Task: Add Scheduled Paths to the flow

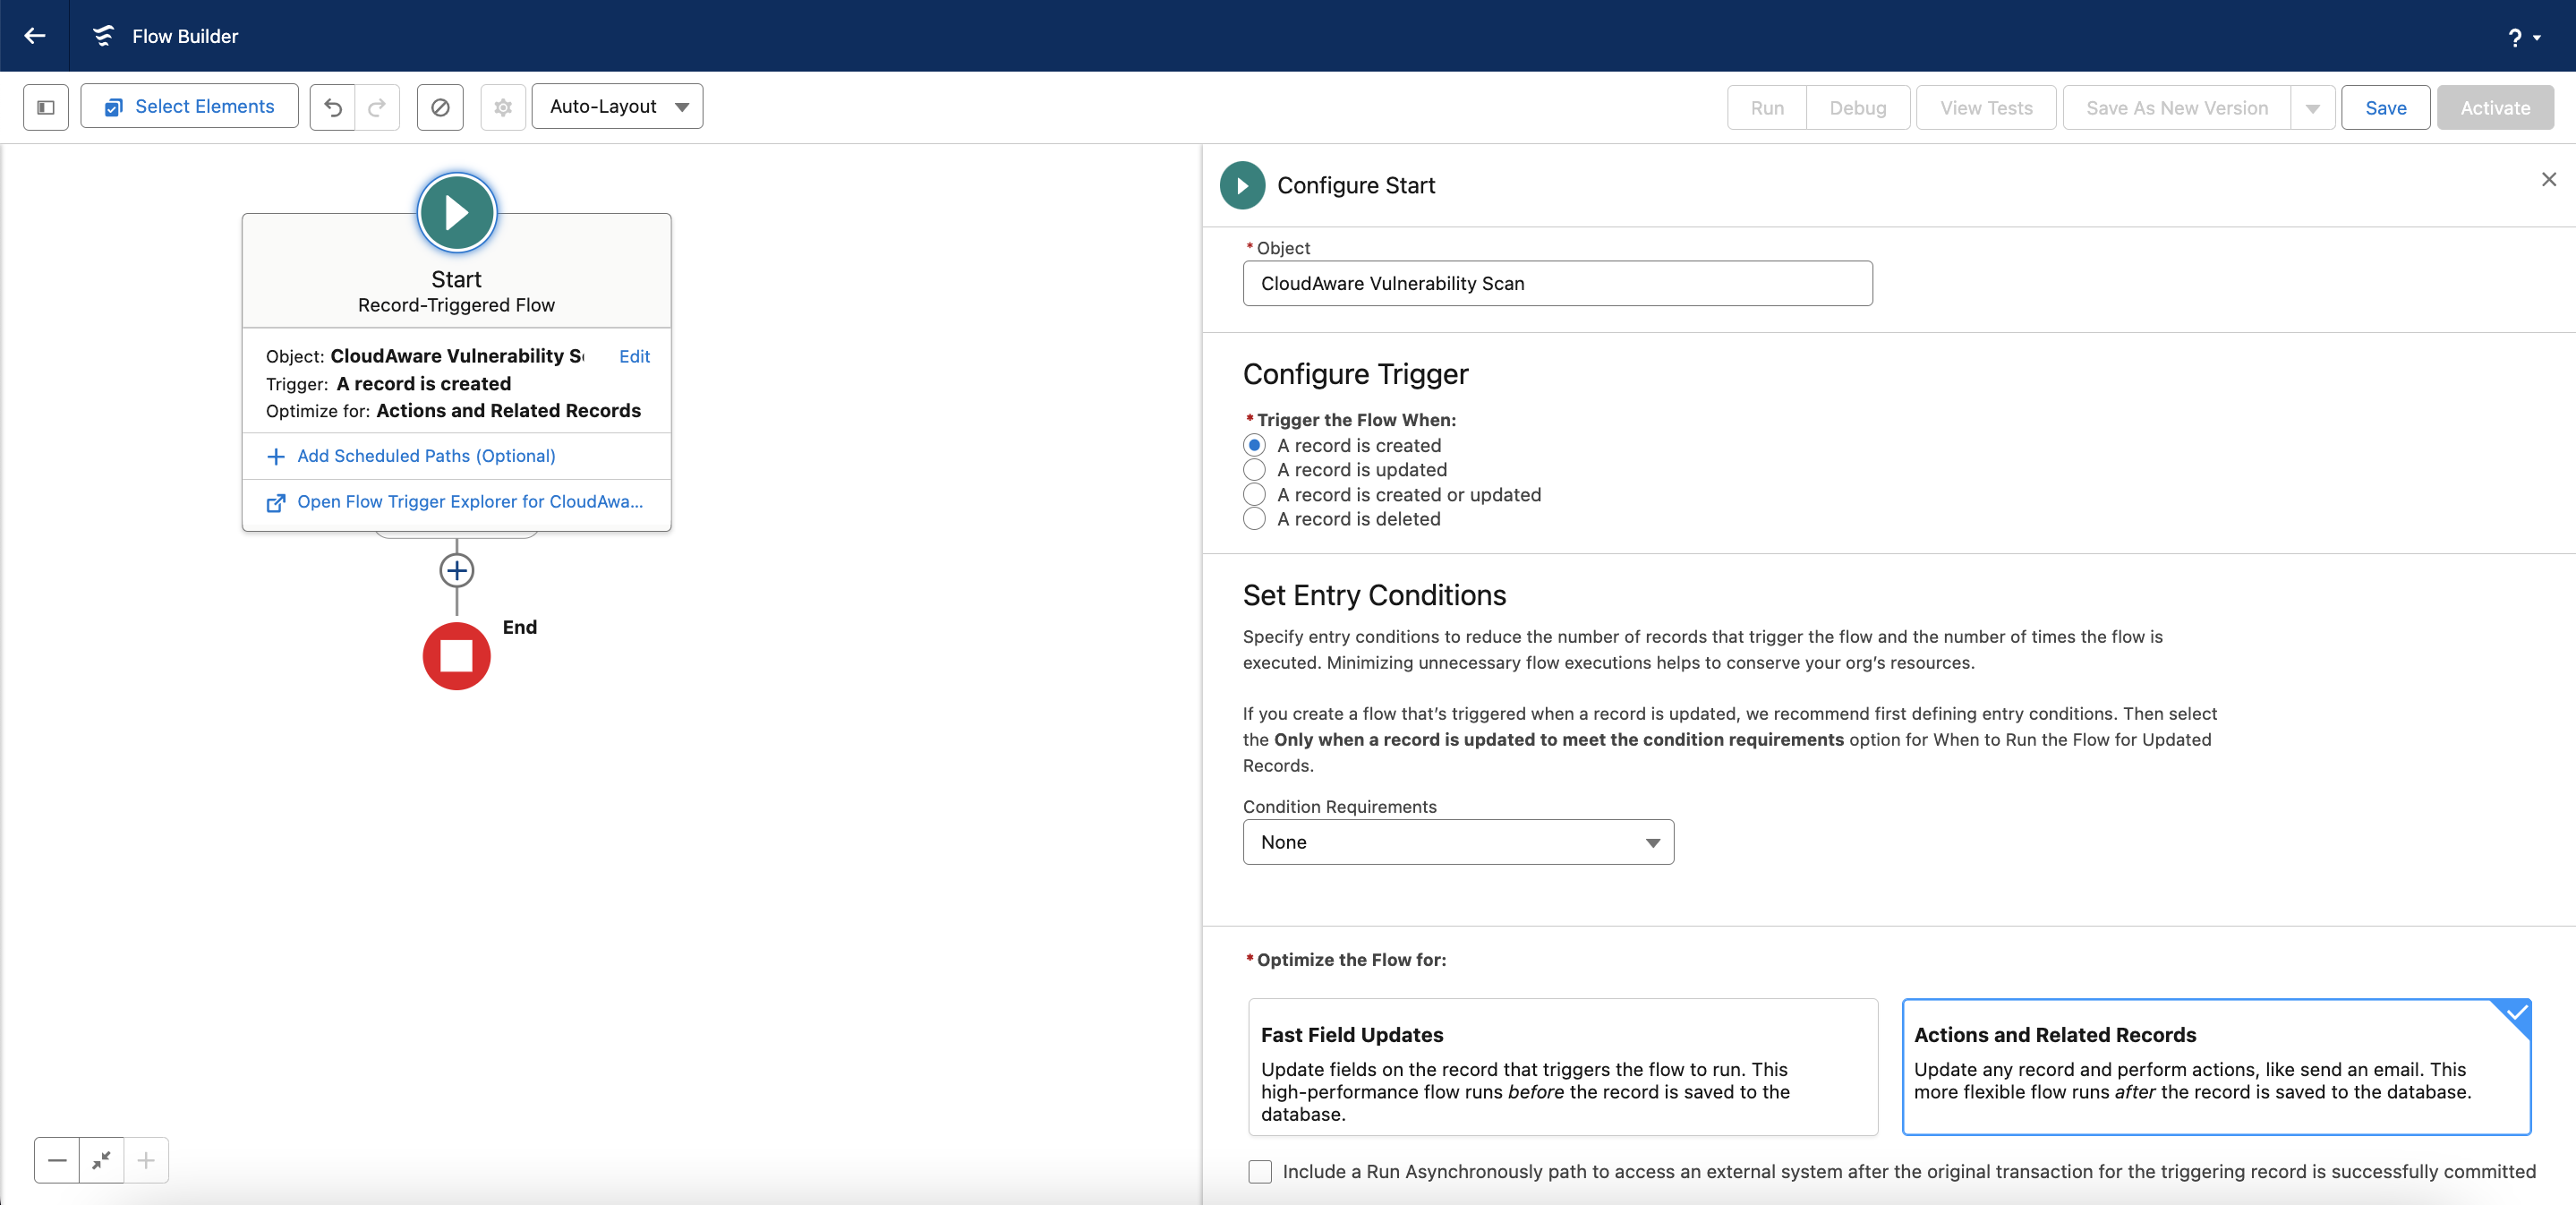Action: (x=425, y=456)
